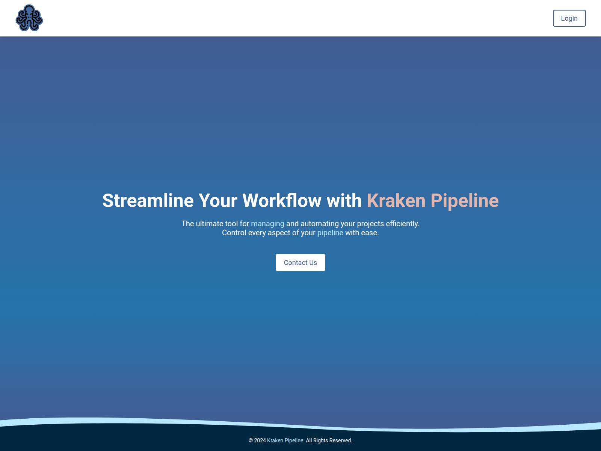Click 'All Rights Reserved.' footer text
The width and height of the screenshot is (601, 451).
329,440
